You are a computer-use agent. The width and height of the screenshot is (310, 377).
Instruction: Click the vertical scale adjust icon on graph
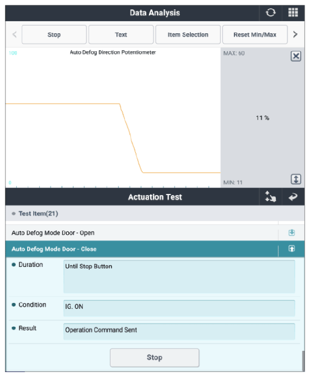tap(296, 179)
